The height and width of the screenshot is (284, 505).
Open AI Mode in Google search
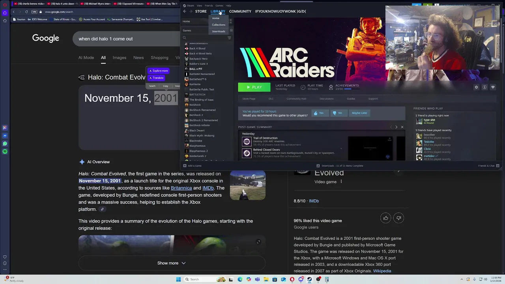pos(86,58)
